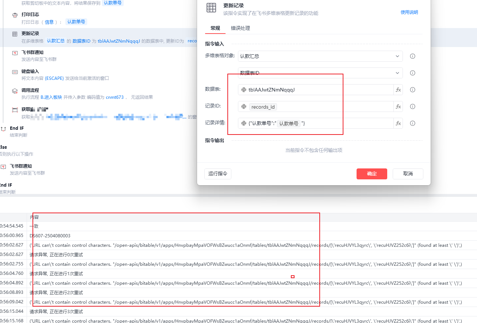The width and height of the screenshot is (477, 323).
Task: Select the 打印日志 step title
Action: (x=30, y=15)
